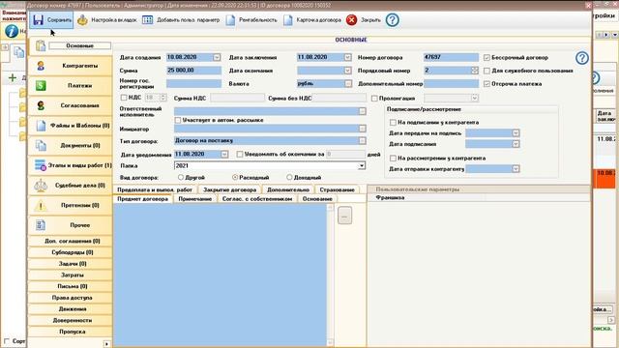Expand the Инициатор dropdown

(x=362, y=129)
